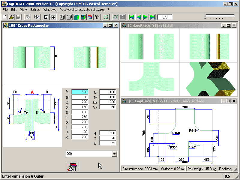Click the G dimension input field

[80, 122]
